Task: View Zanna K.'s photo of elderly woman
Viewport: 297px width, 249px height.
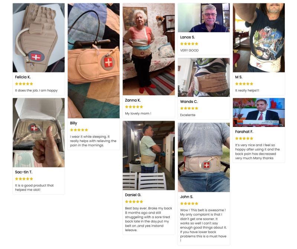Action: (x=149, y=49)
